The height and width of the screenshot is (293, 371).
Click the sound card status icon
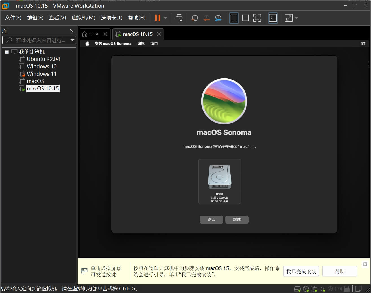tap(322, 289)
